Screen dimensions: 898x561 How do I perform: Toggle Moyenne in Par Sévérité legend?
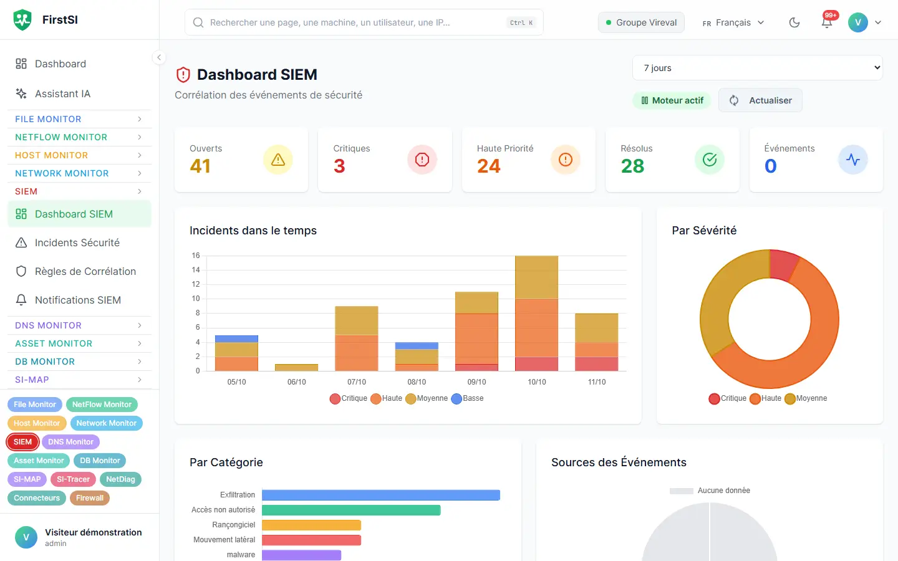coord(806,398)
